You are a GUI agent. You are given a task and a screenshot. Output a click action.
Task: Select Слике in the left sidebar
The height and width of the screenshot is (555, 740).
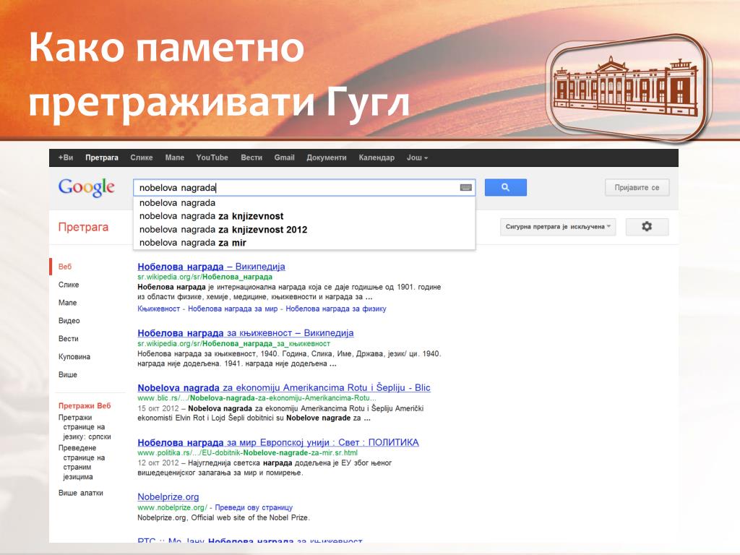click(x=69, y=285)
